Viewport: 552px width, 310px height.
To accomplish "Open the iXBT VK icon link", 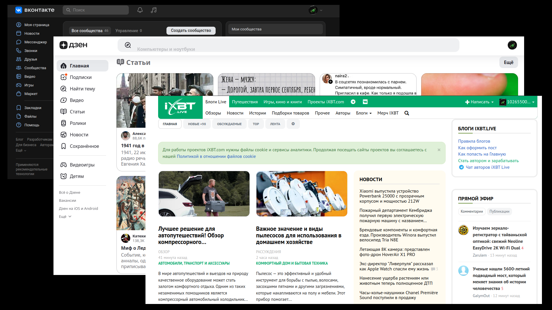I will tap(365, 102).
